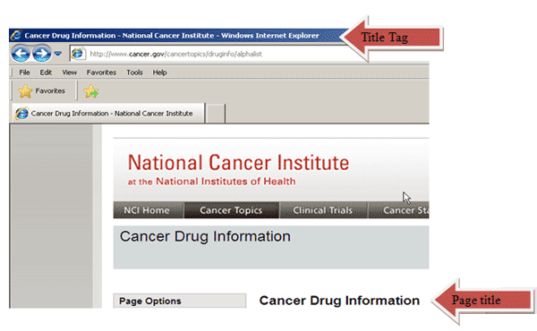Viewport: 537px width, 331px height.
Task: Open the Favorites menu
Action: click(101, 72)
